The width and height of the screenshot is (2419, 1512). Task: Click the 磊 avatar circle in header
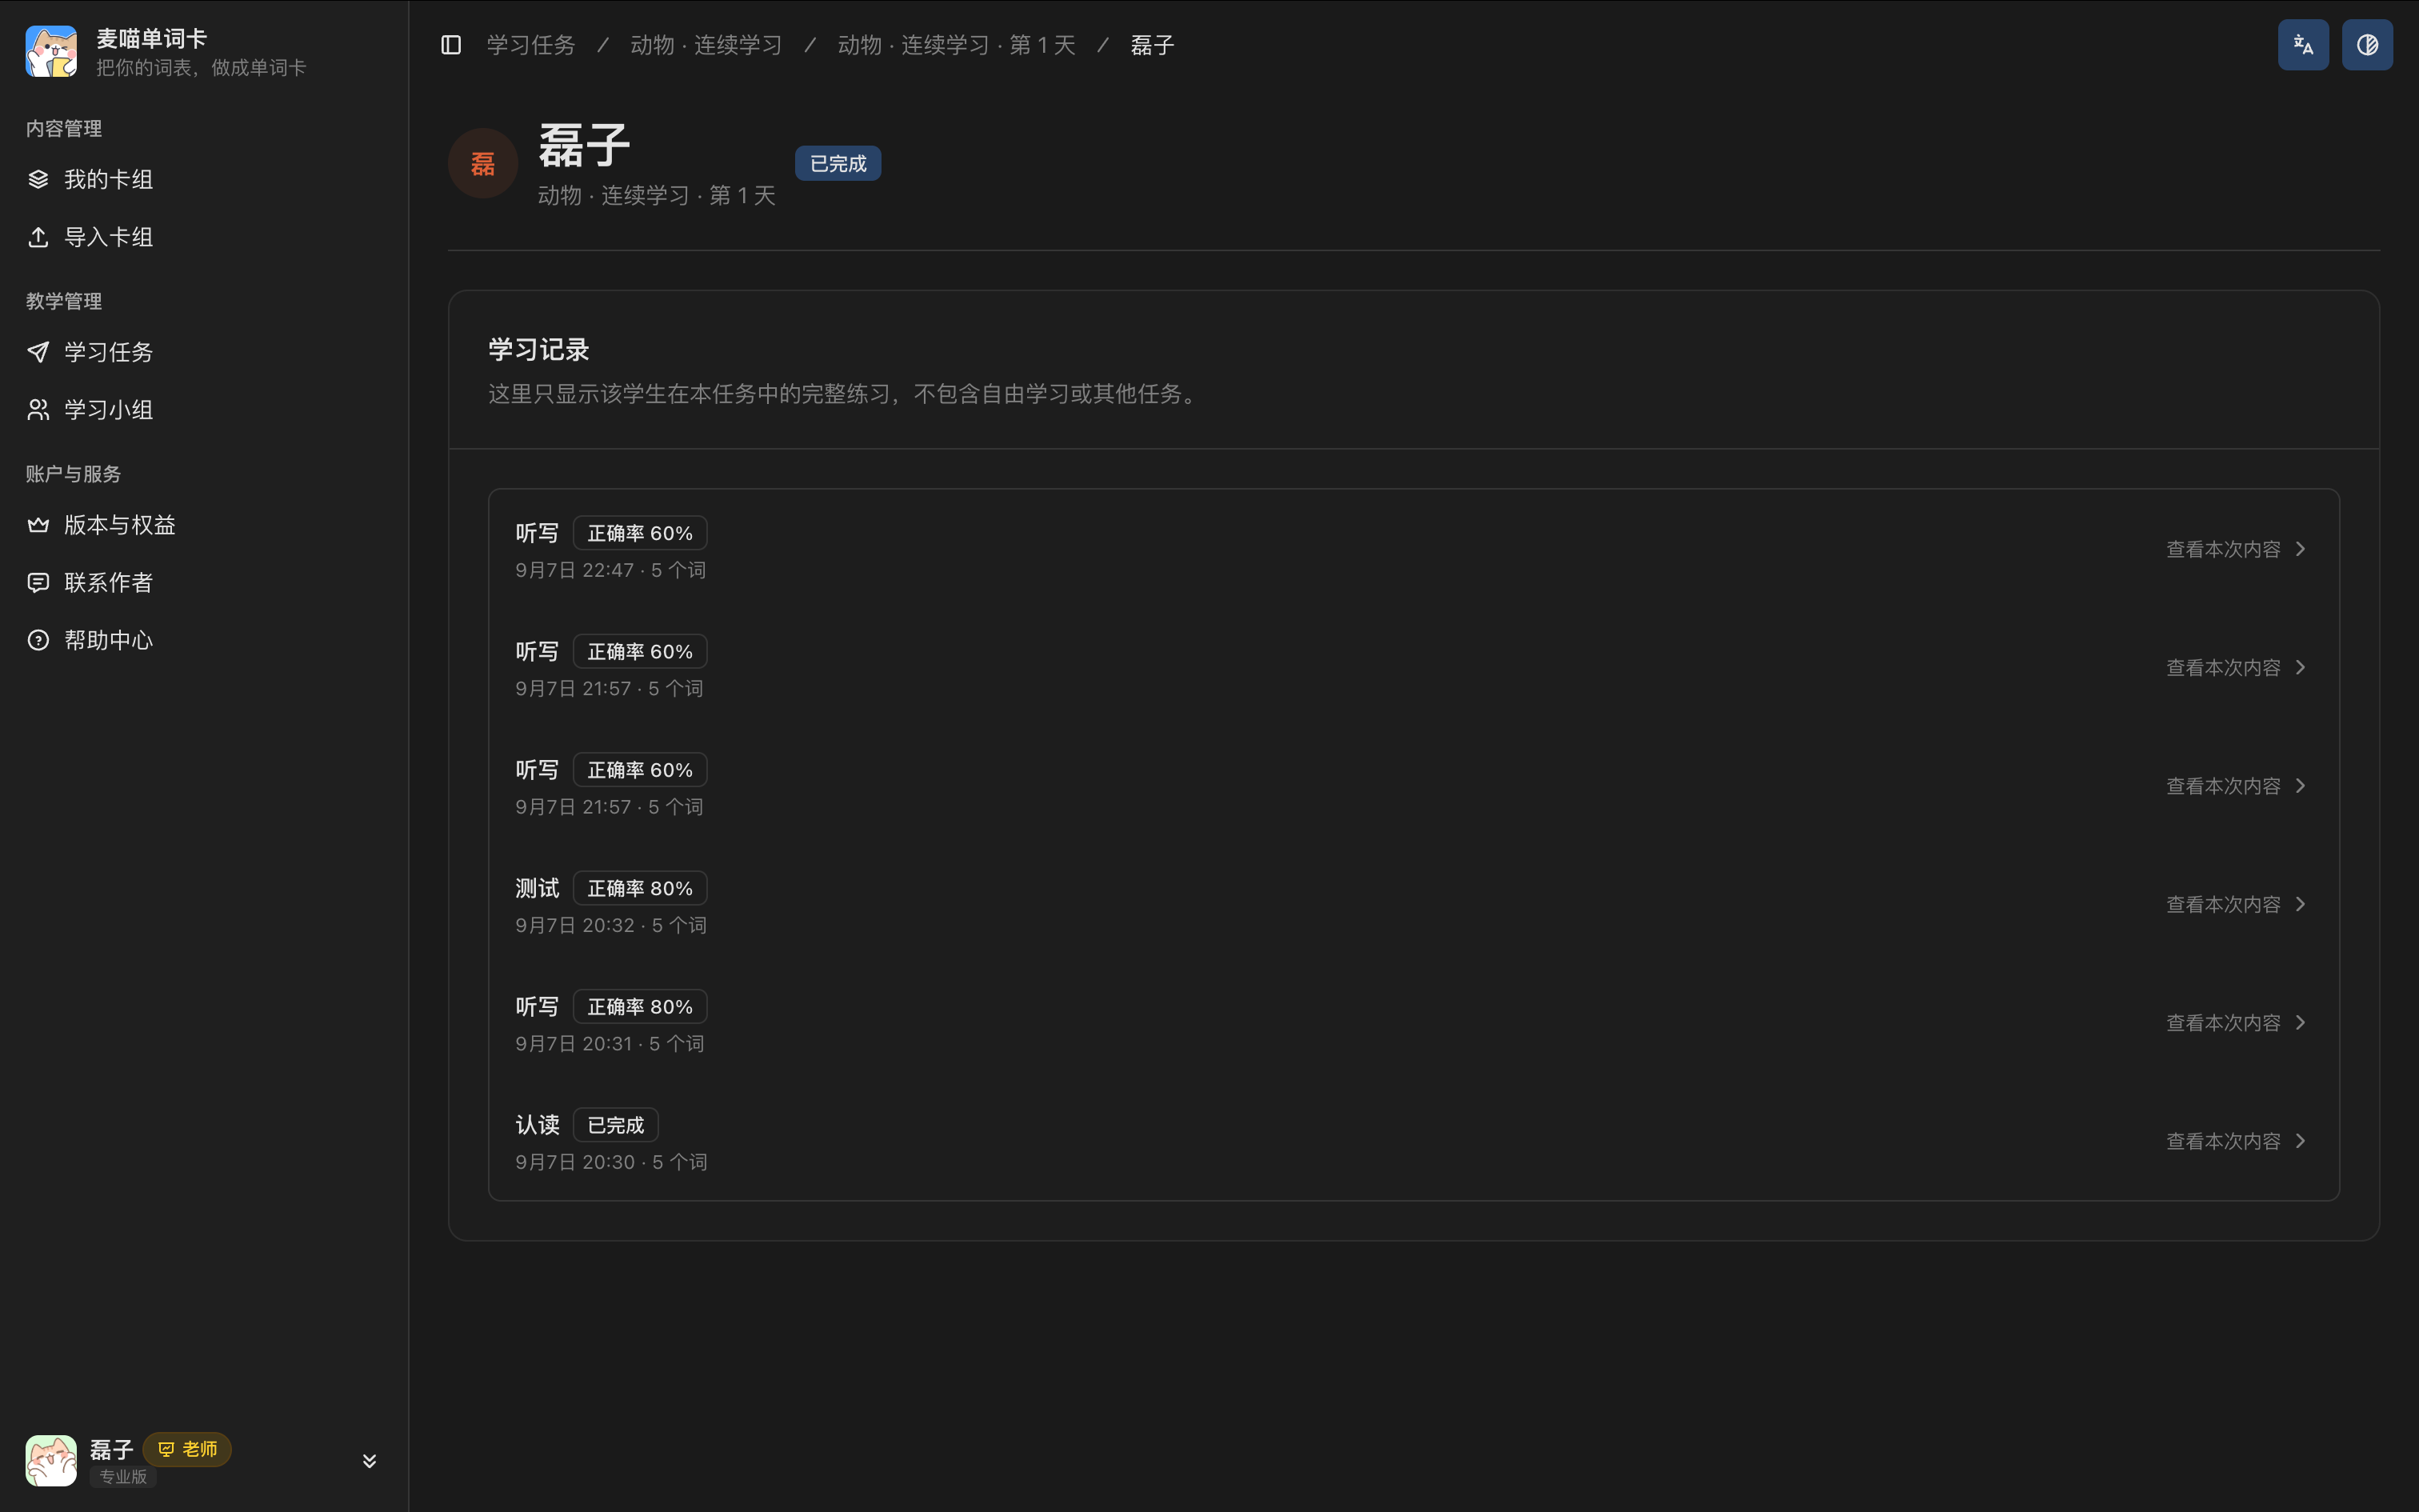point(483,163)
